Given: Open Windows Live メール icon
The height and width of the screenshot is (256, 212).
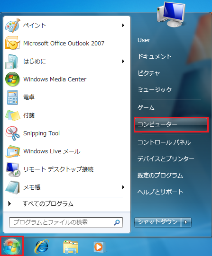Looking at the screenshot, I should click(13, 151).
